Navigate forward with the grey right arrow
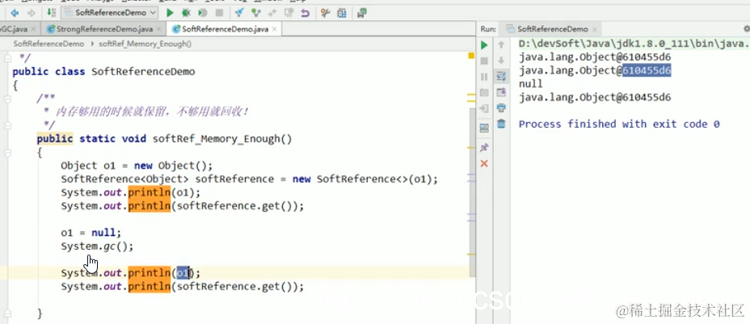This screenshot has width=750, height=324. click(31, 13)
